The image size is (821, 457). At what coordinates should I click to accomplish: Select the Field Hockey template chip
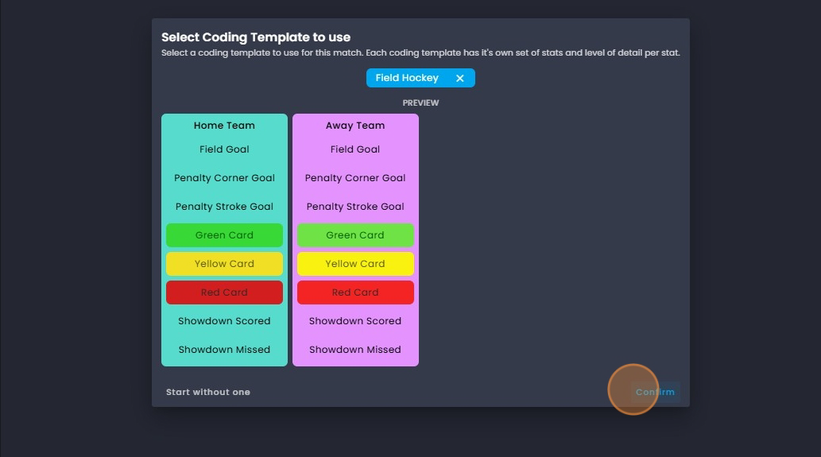[x=420, y=78]
